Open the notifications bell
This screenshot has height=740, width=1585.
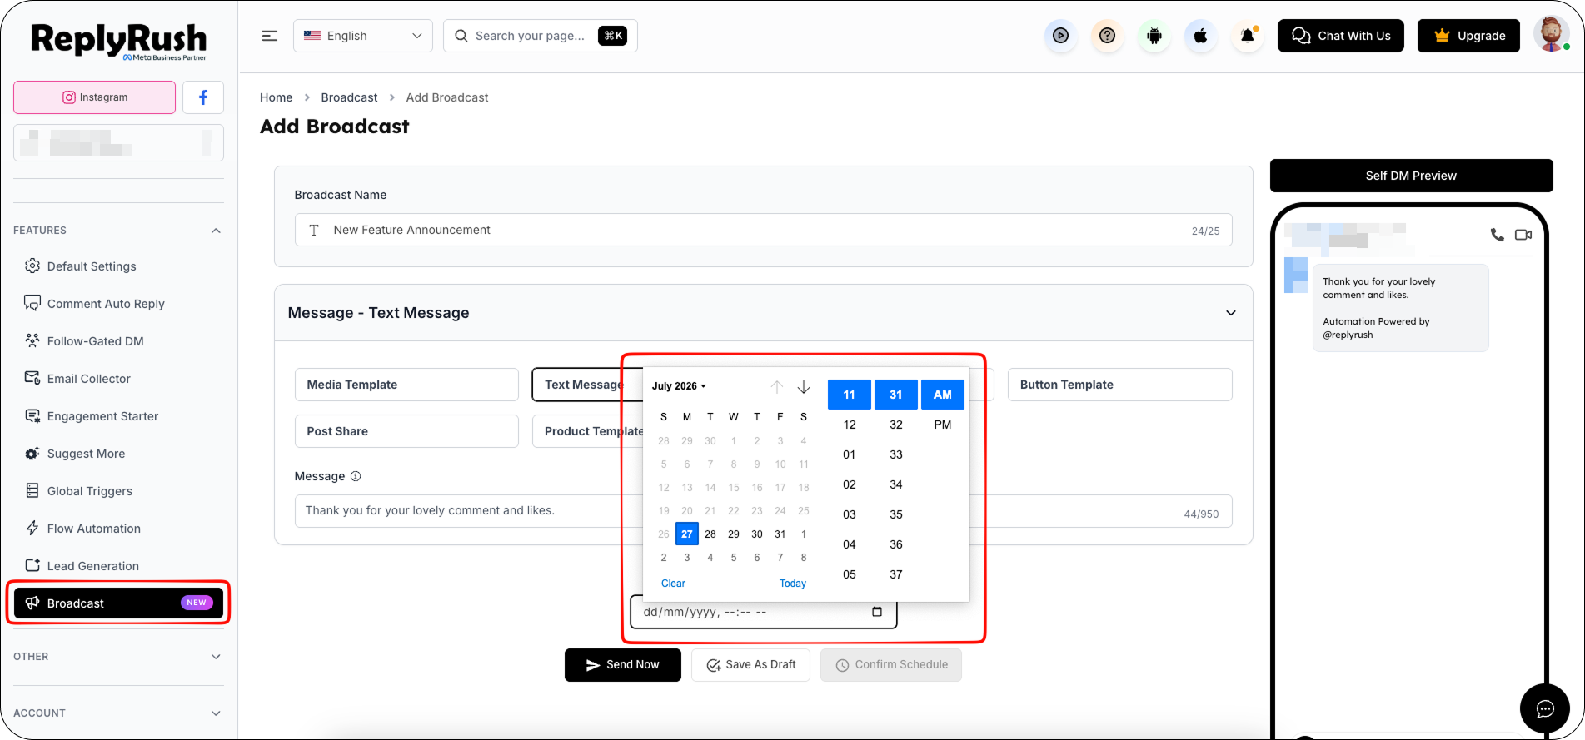(x=1247, y=36)
